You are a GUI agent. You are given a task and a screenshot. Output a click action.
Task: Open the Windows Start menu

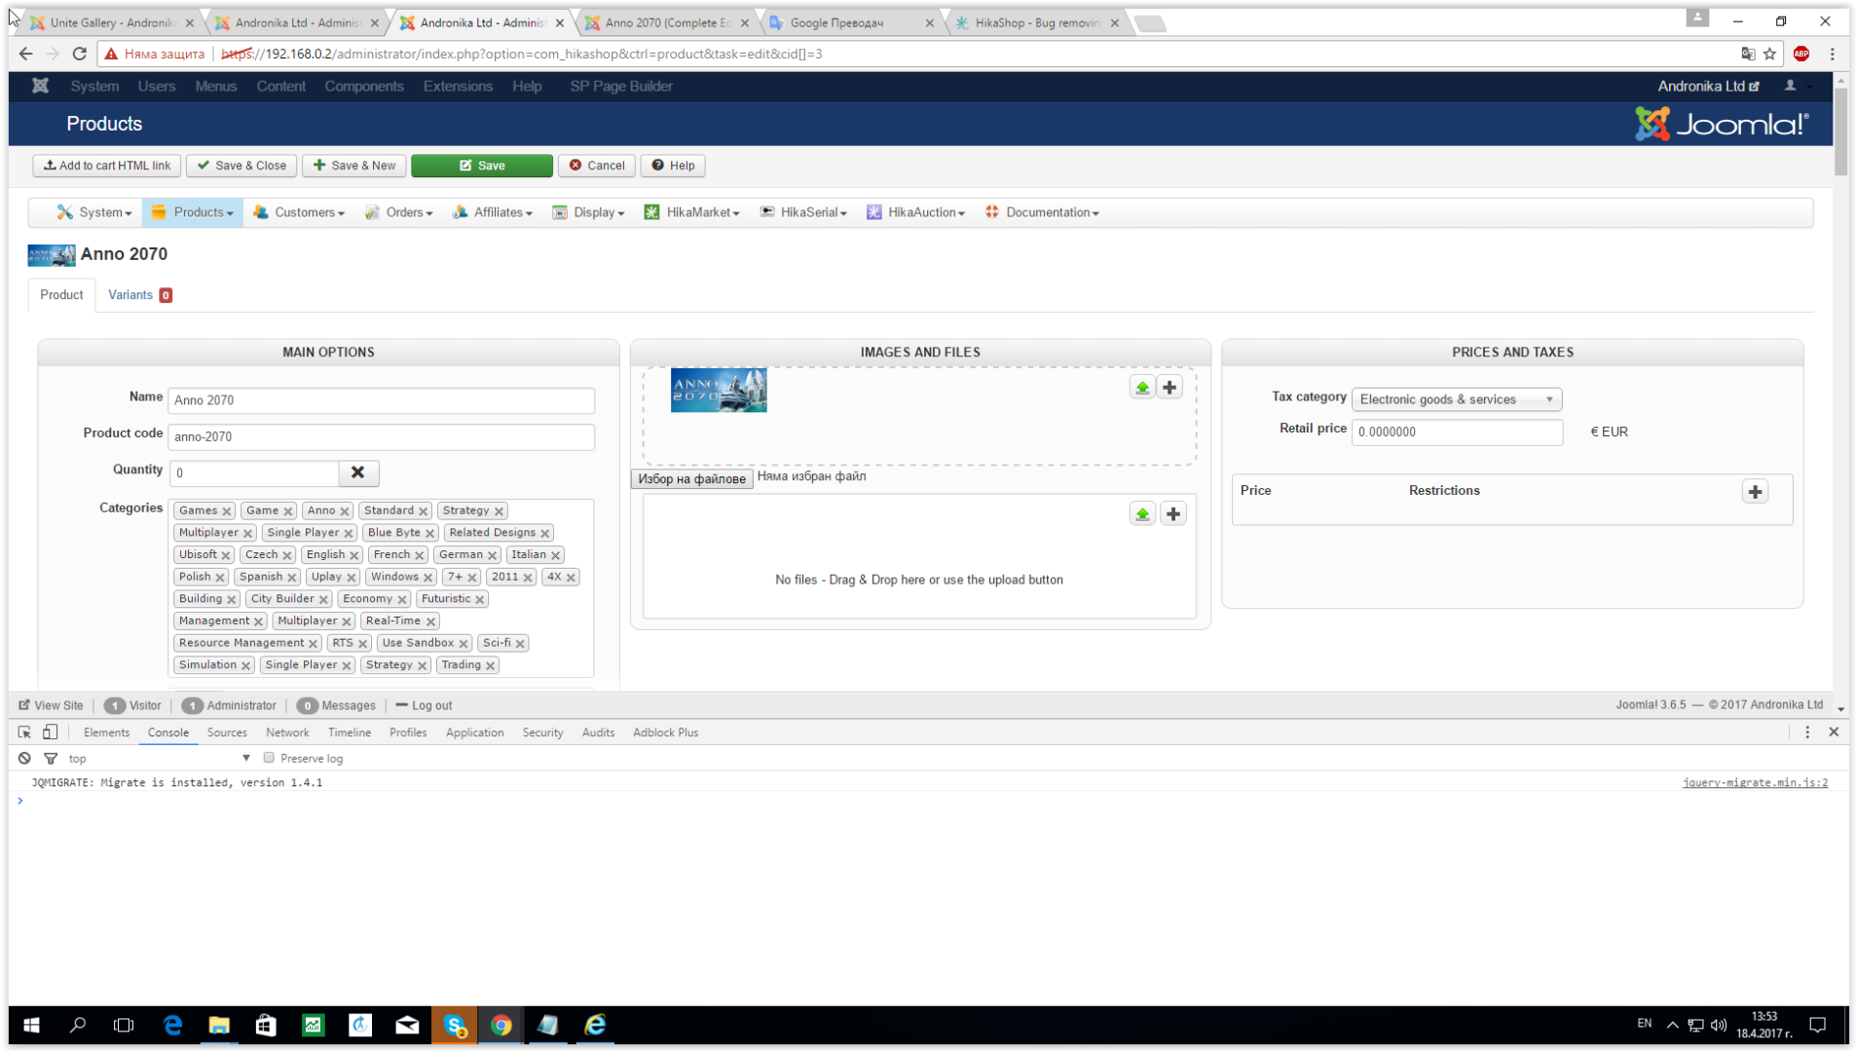(31, 1025)
